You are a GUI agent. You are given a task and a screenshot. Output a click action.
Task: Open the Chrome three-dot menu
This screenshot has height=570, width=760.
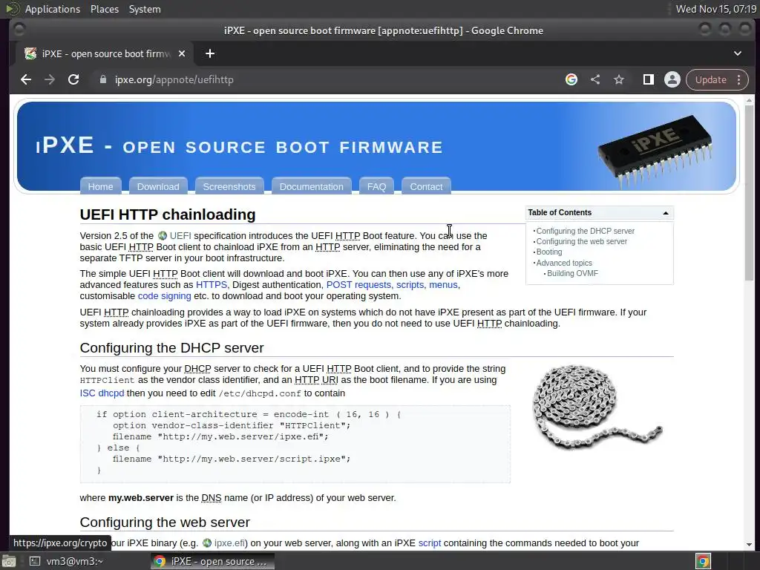click(739, 79)
